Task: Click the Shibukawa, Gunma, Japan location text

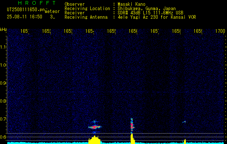Action: coord(147,9)
